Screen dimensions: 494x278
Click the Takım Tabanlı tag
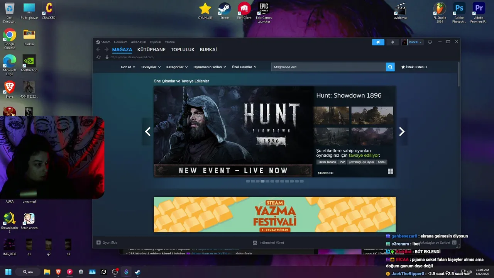pyautogui.click(x=327, y=162)
